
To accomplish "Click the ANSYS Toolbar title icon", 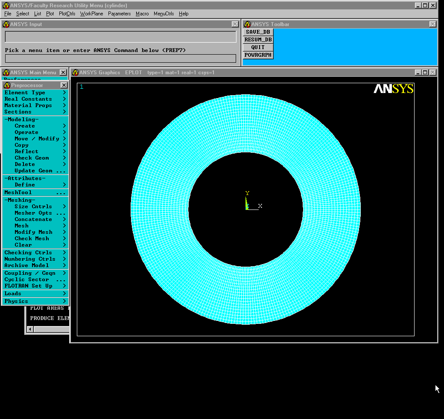I will pyautogui.click(x=247, y=24).
